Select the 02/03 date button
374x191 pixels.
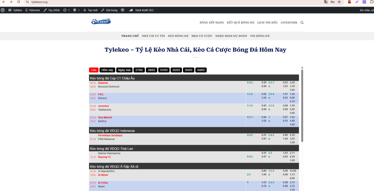(176, 70)
